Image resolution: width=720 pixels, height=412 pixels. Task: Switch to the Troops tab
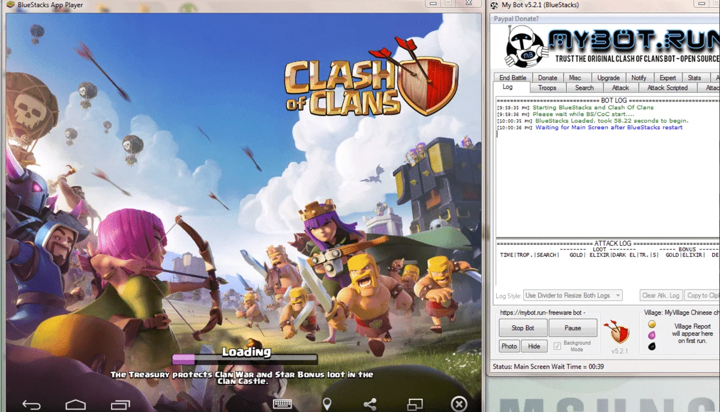pyautogui.click(x=547, y=88)
